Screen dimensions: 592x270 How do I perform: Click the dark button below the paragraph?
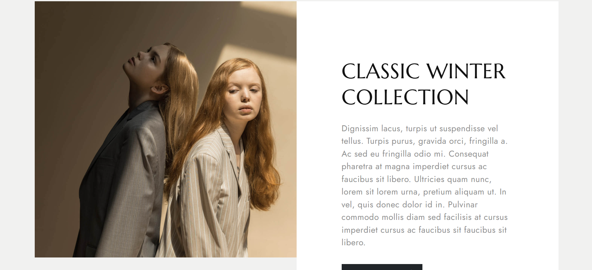click(382, 267)
